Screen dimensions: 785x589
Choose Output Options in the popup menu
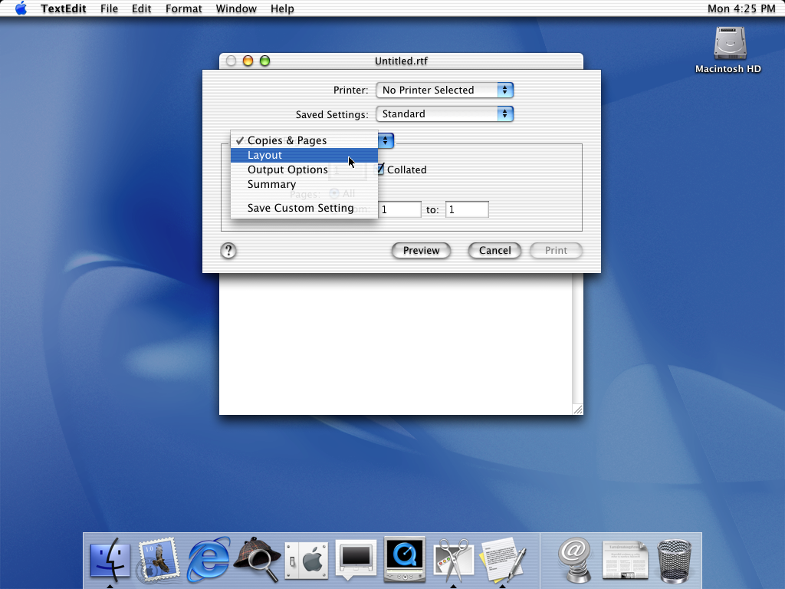(287, 169)
